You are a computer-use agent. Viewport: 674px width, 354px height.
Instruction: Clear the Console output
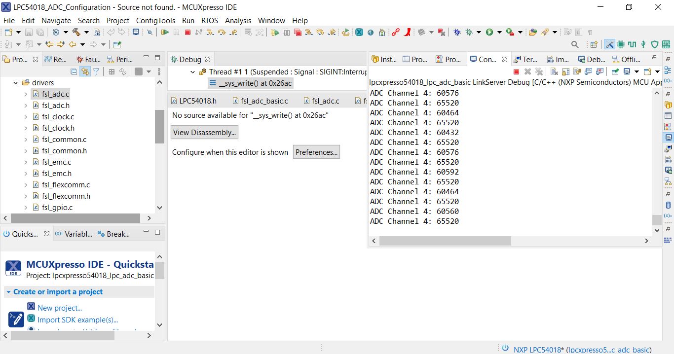pyautogui.click(x=554, y=71)
